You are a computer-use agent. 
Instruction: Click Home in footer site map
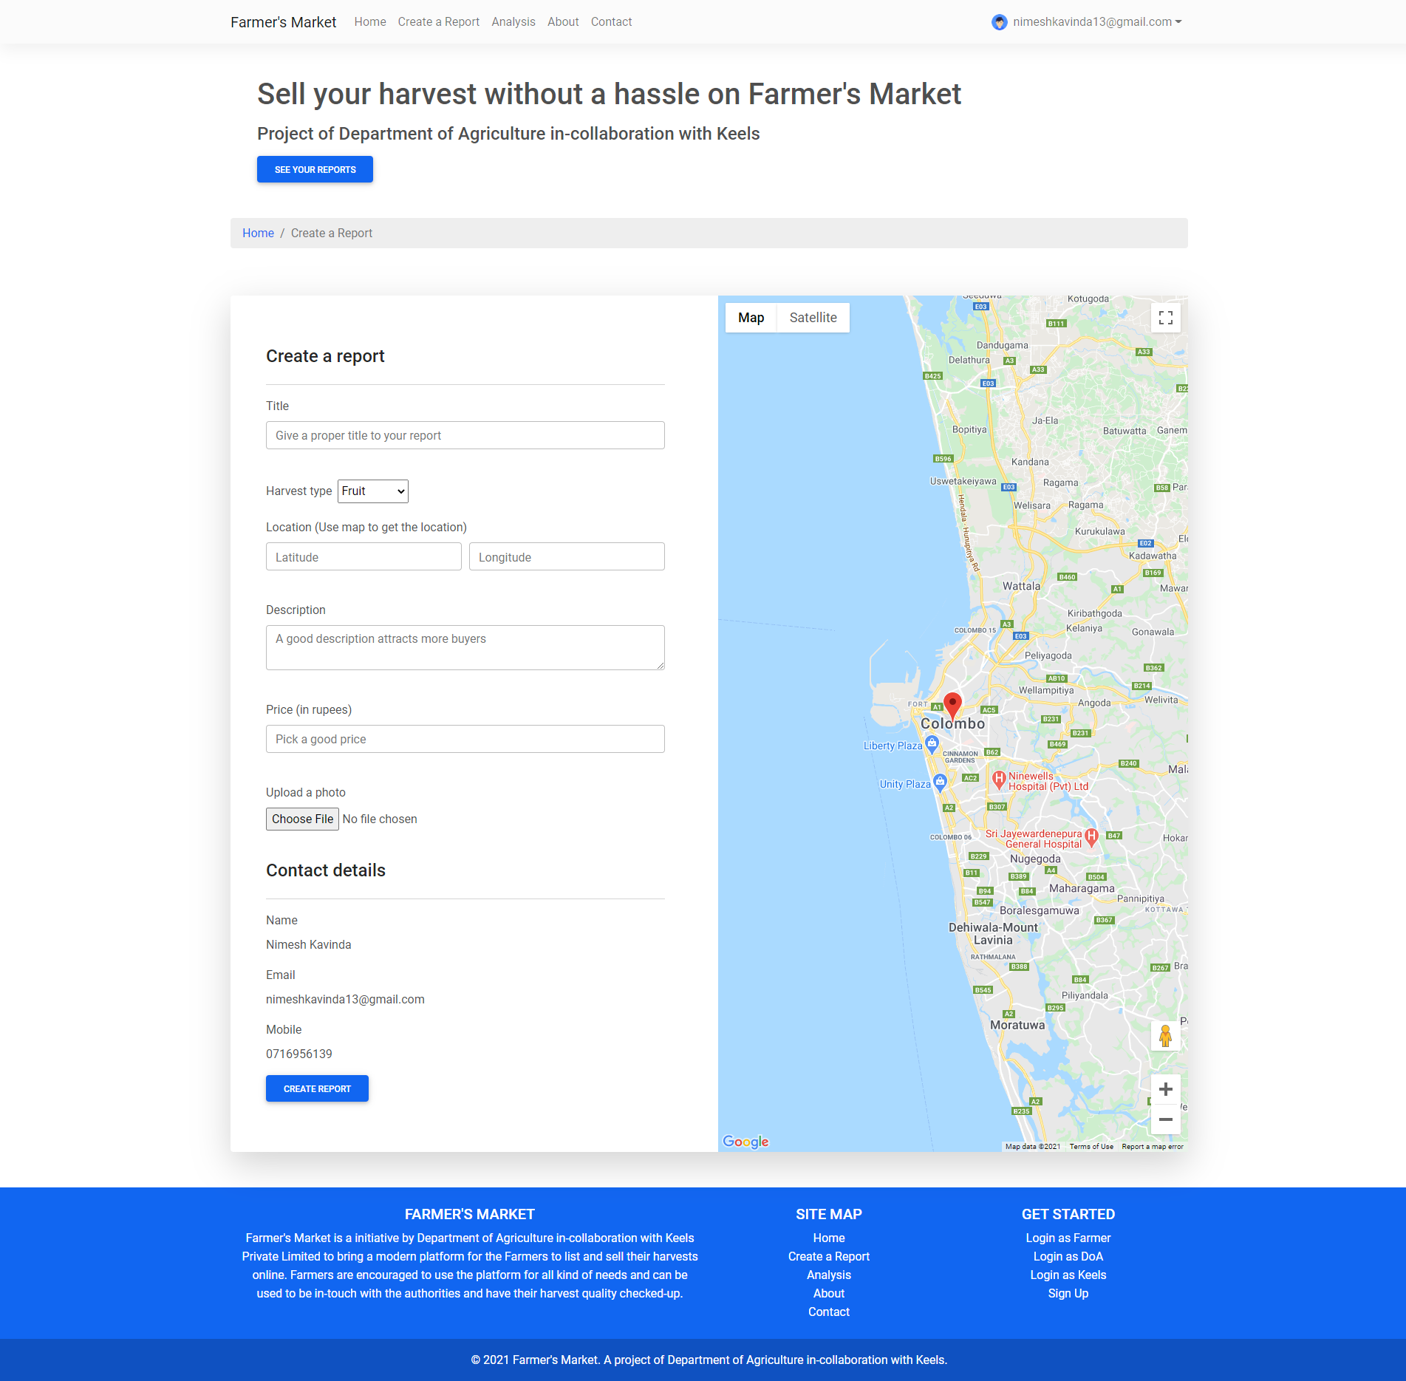(829, 1238)
